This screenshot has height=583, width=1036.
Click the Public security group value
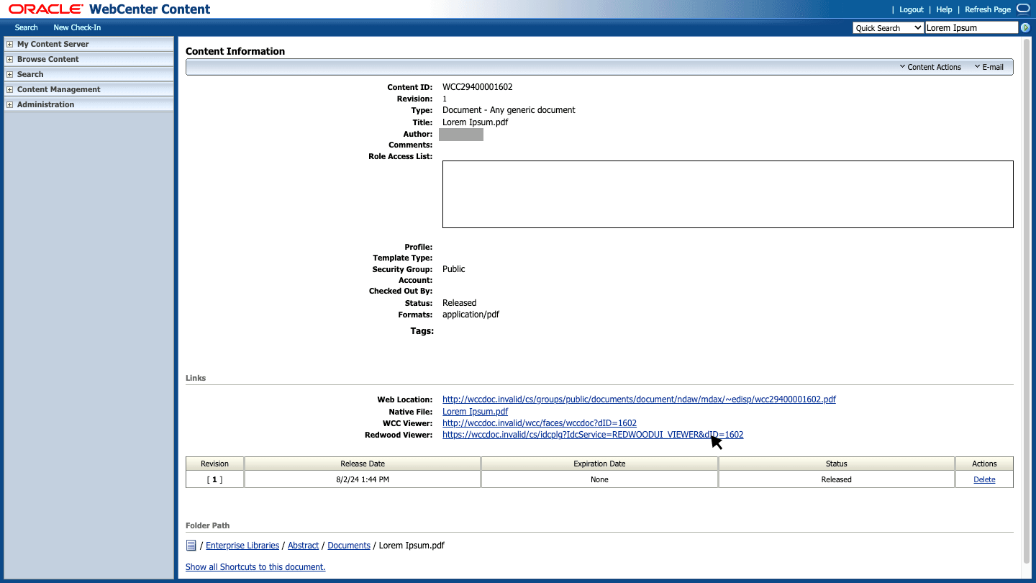tap(454, 269)
